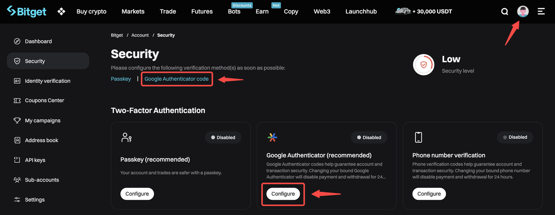555x215 pixels.
Task: Click Configure in Google Authenticator card
Action: tap(283, 194)
